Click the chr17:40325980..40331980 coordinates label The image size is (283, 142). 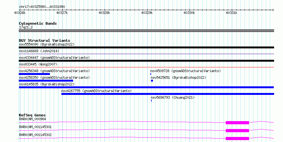[x=42, y=7]
